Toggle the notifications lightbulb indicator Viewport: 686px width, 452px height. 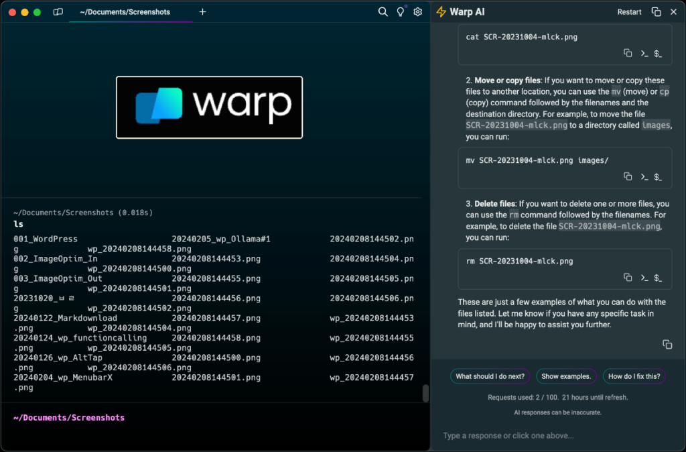400,11
